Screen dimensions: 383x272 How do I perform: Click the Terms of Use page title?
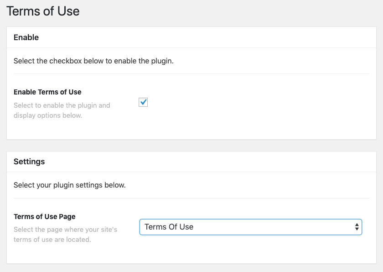tap(43, 11)
